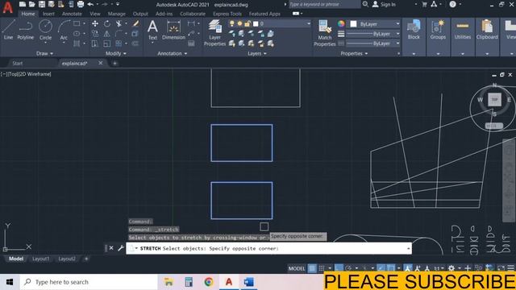Switch to Layout1 tab
Image resolution: width=516 pixels, height=290 pixels.
[41, 259]
